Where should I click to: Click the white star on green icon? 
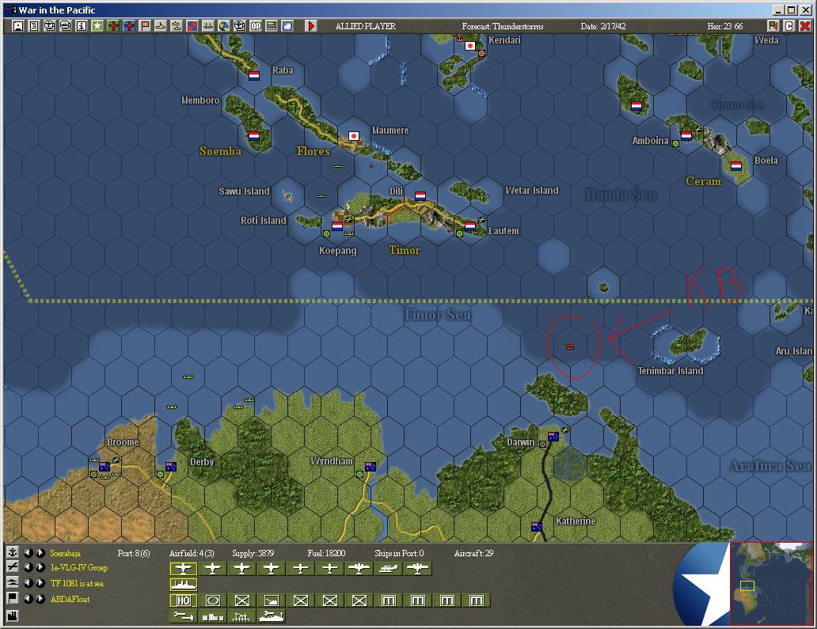97,26
